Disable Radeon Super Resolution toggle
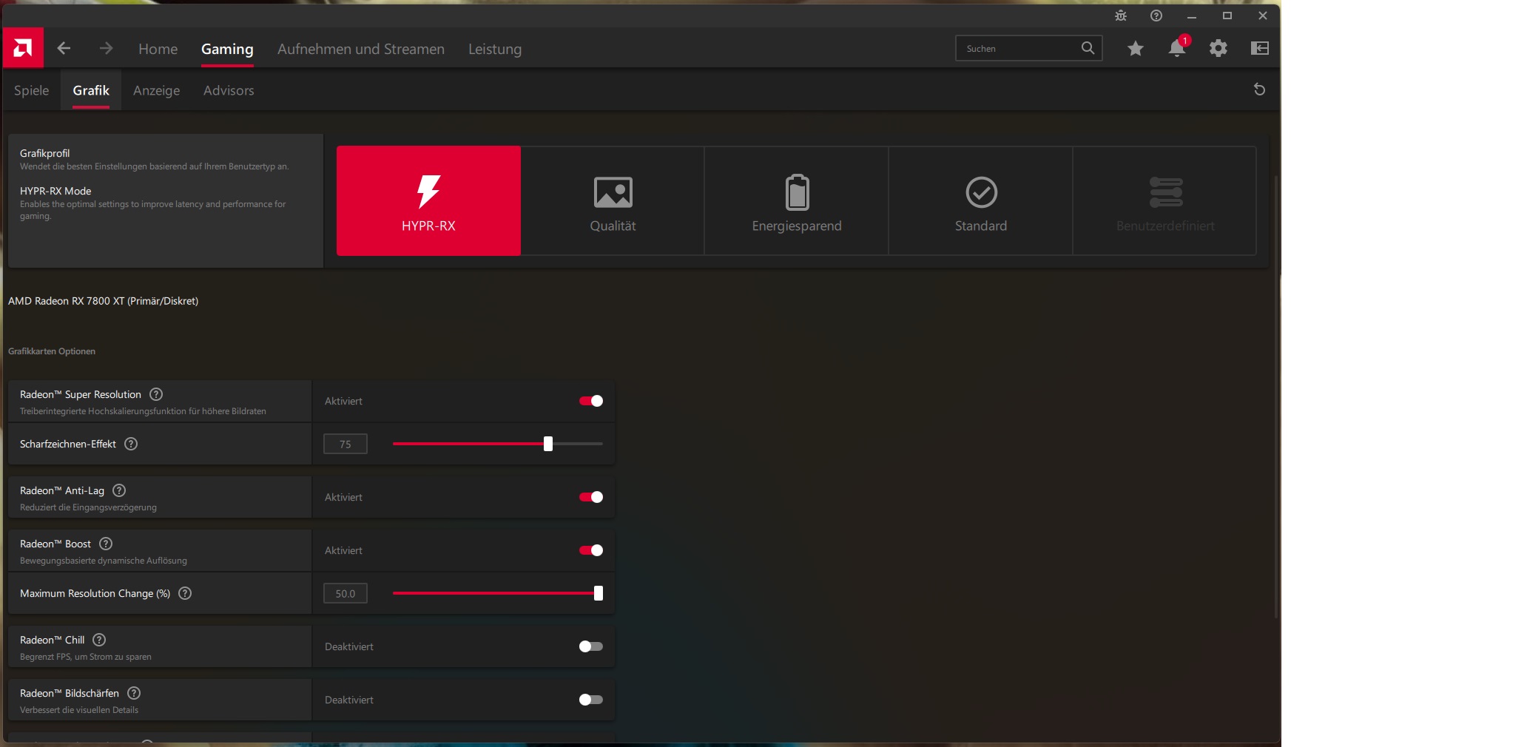 pyautogui.click(x=591, y=401)
